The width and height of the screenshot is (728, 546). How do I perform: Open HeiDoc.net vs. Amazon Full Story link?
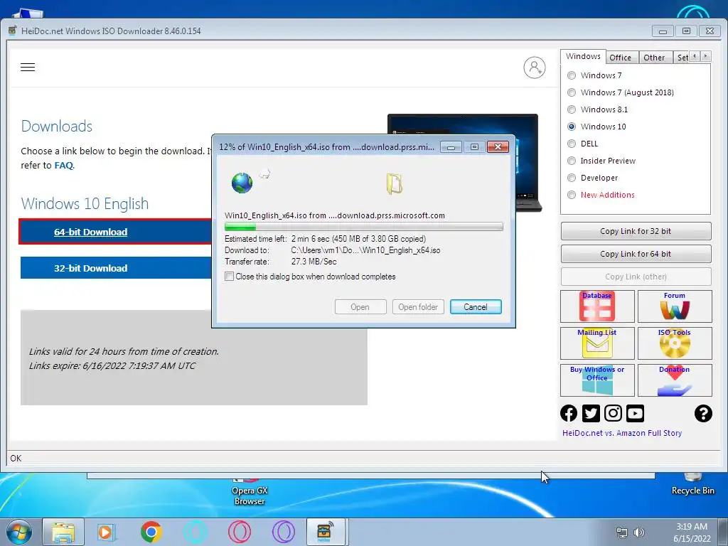coord(621,433)
